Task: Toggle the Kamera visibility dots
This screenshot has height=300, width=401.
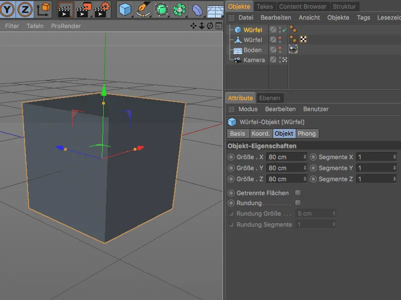Action: click(280, 59)
